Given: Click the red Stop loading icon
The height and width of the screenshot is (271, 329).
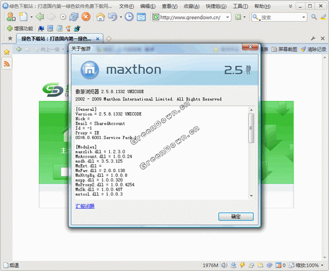Looking at the screenshot, I should point(86,17).
